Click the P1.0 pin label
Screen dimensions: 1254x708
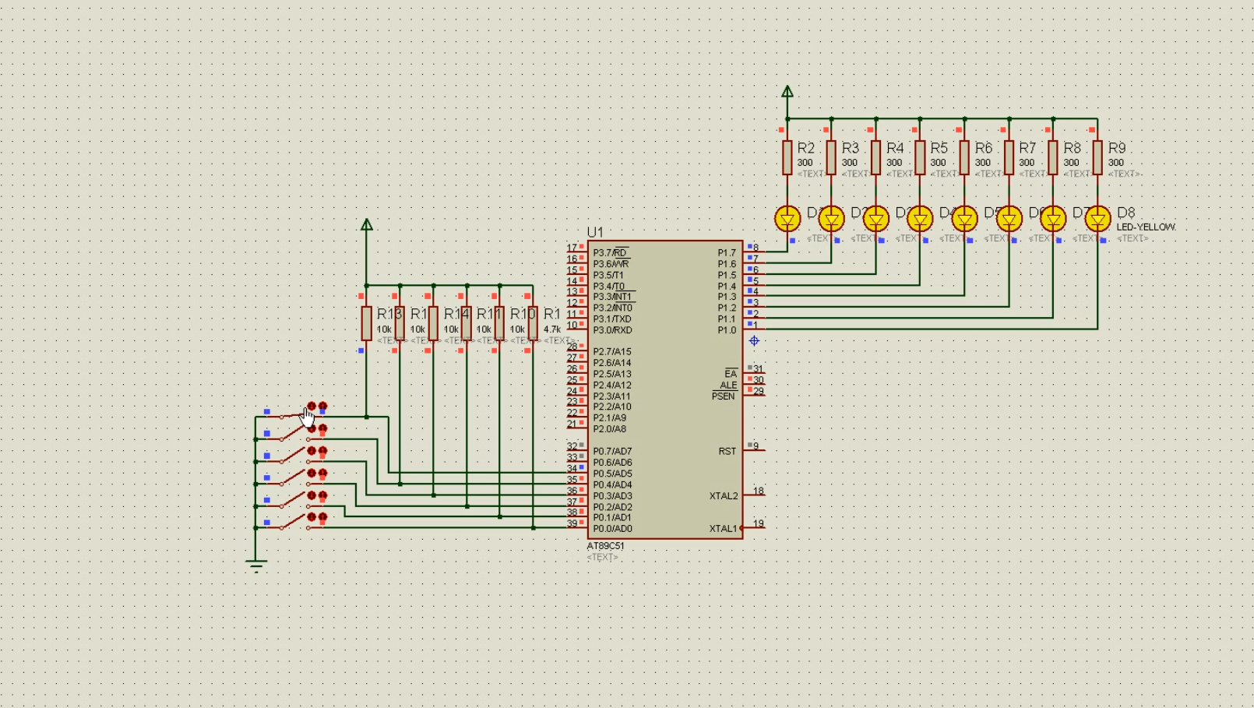(727, 330)
